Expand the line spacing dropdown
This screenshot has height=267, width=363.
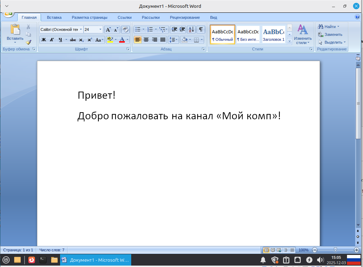176,40
